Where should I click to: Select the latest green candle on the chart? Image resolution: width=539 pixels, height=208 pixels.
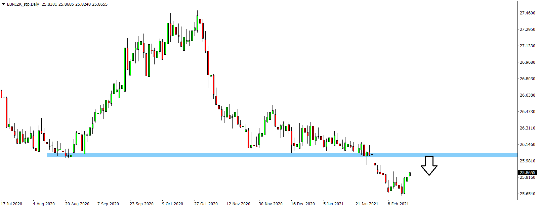[410, 174]
